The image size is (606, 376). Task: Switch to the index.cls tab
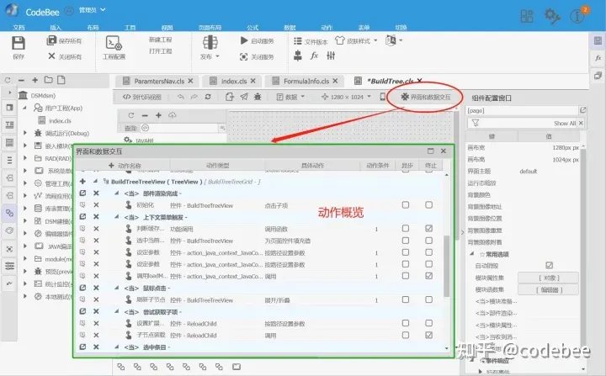pyautogui.click(x=221, y=81)
